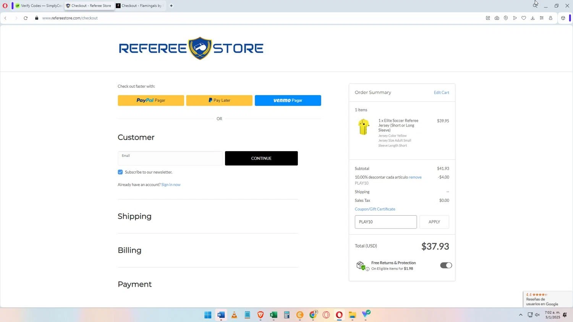Click the Payment section heading

(x=134, y=284)
